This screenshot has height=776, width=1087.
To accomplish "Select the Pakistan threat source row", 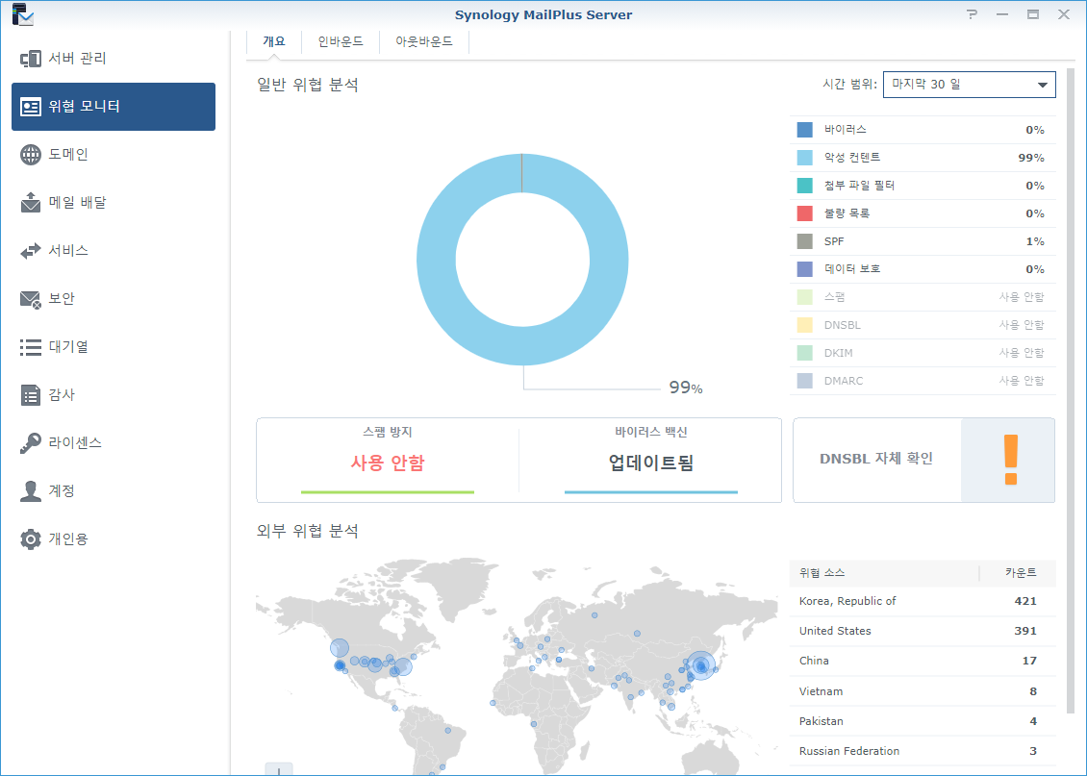I will pyautogui.click(x=923, y=721).
